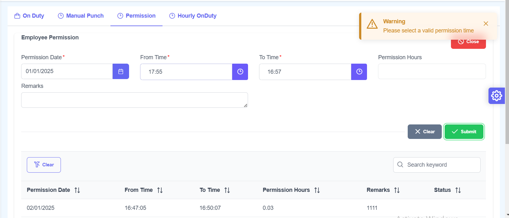Image resolution: width=509 pixels, height=218 pixels.
Task: Go to the Hourly OnDuty tab
Action: (x=193, y=16)
